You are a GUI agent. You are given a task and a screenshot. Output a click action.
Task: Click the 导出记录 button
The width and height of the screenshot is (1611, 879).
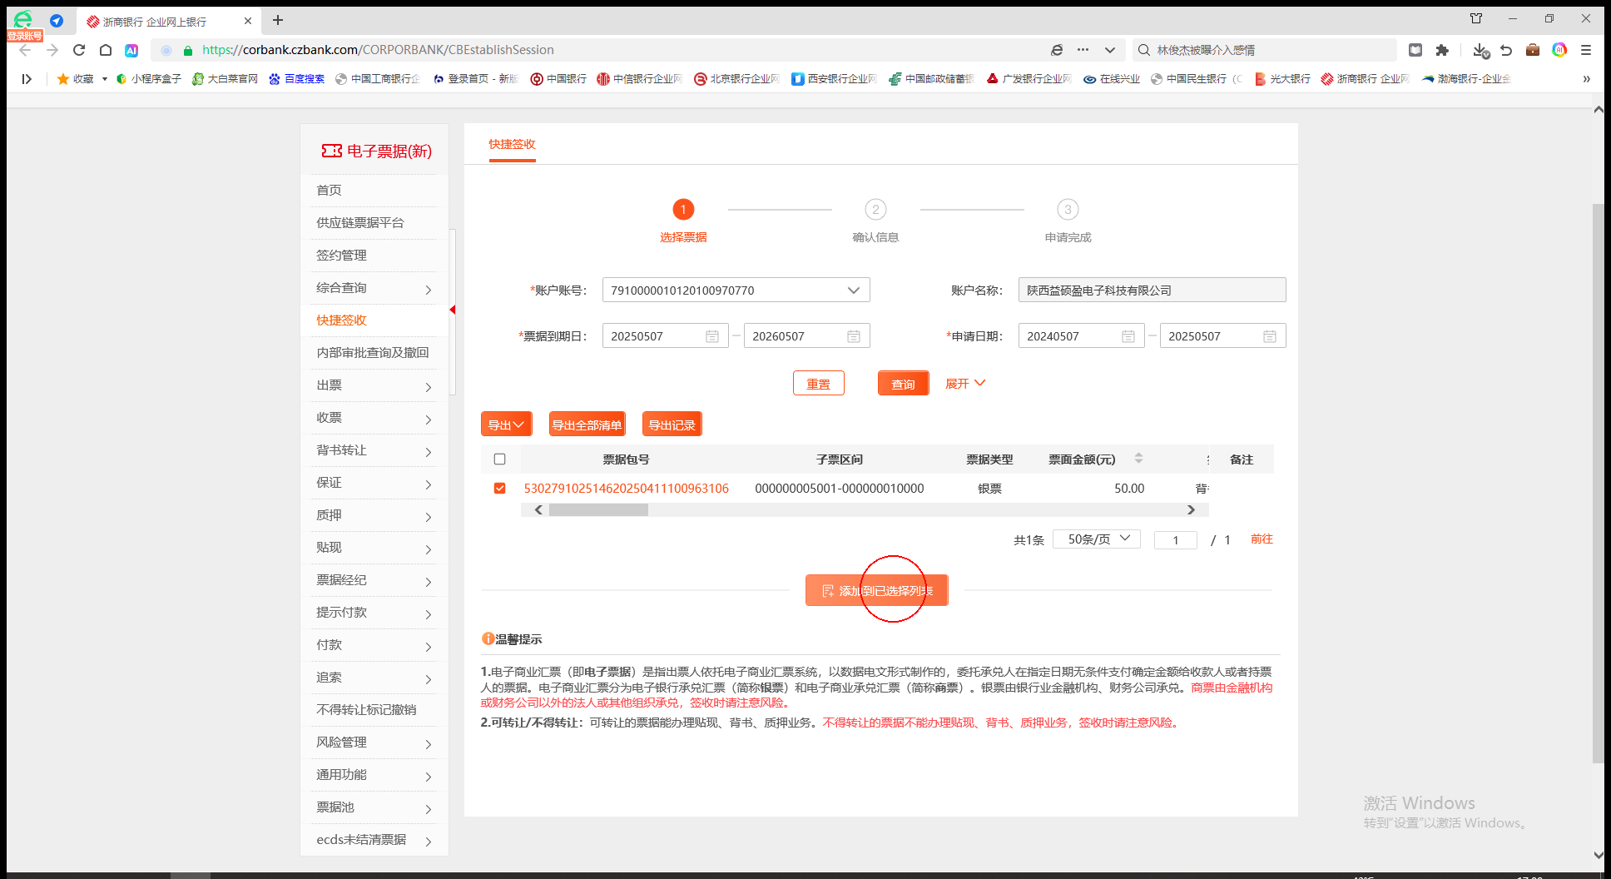pyautogui.click(x=672, y=425)
